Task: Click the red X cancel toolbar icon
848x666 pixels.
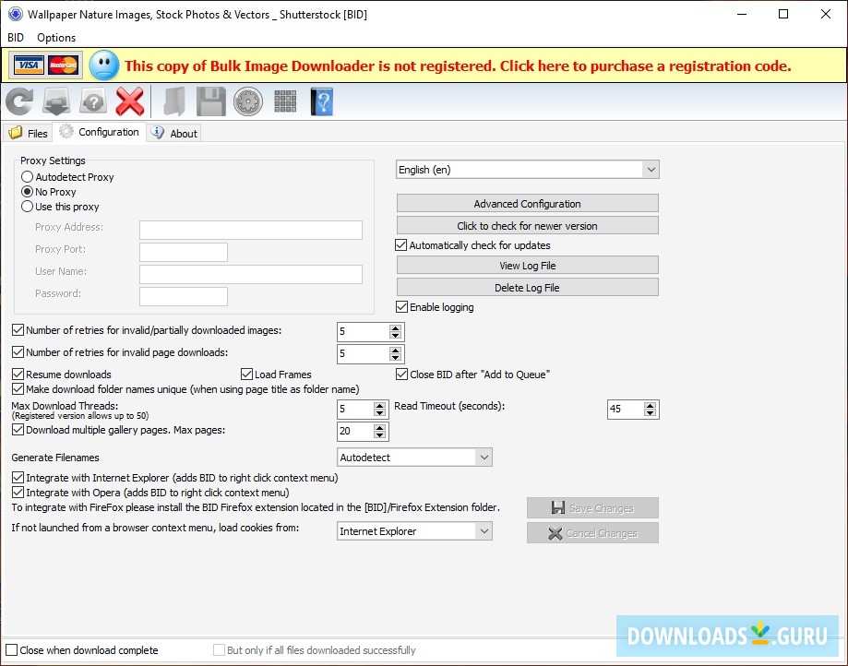Action: pos(130,101)
